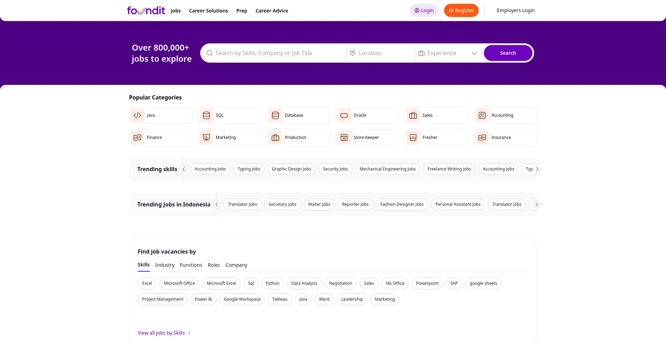Switch to the Company tab
Screen dimensions: 666x344
click(236, 265)
